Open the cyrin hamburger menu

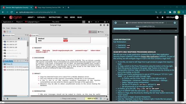[x=4, y=17]
